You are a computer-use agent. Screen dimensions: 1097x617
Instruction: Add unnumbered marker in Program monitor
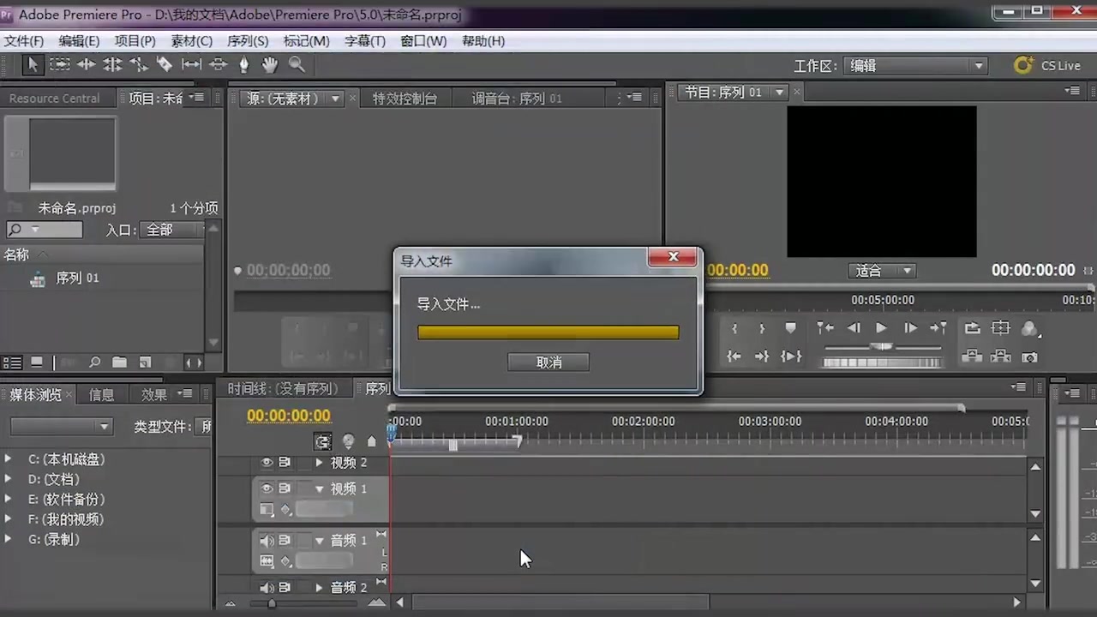click(x=790, y=328)
